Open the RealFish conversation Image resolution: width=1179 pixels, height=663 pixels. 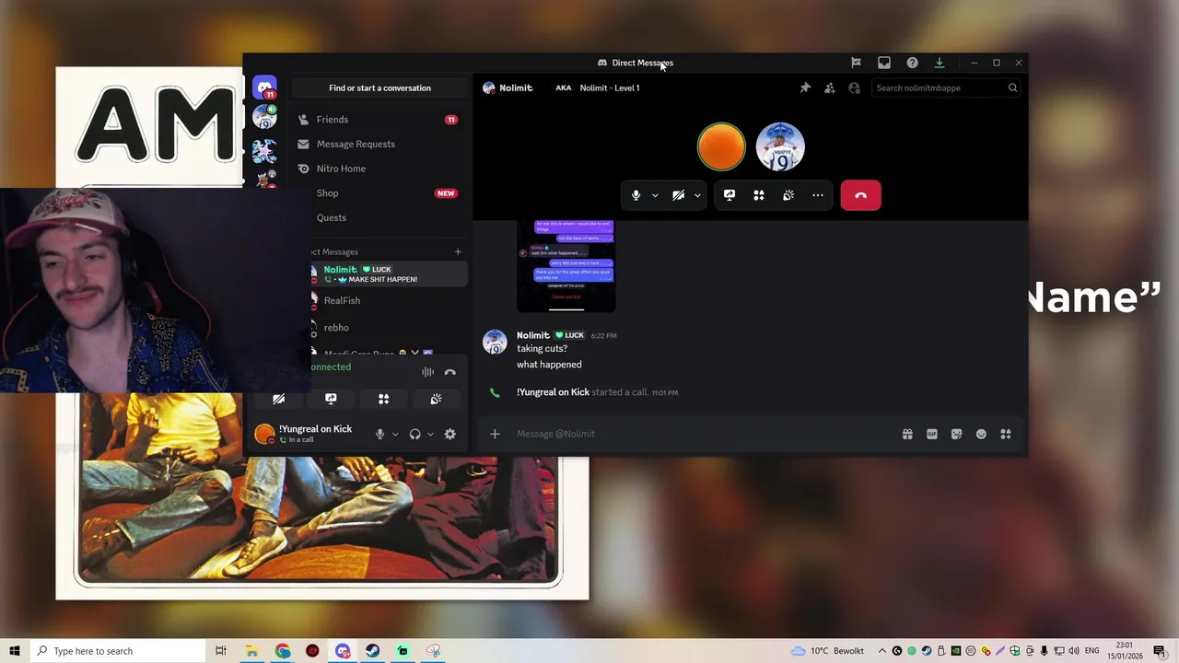tap(387, 300)
